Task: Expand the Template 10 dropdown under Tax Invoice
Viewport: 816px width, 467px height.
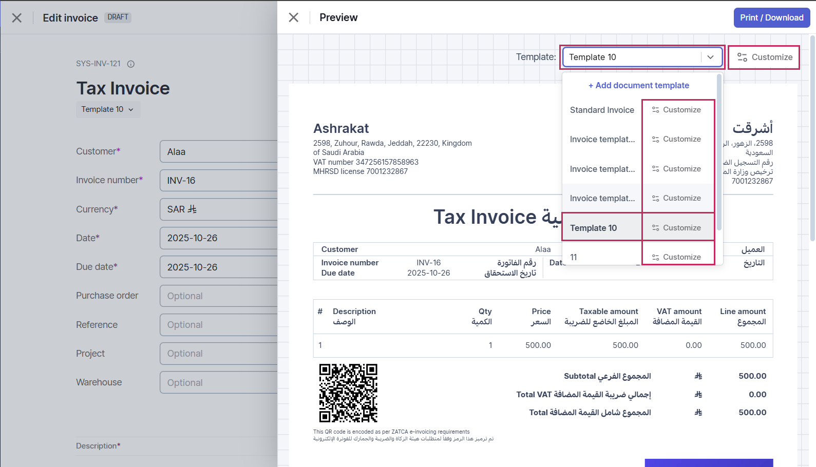Action: pos(108,109)
